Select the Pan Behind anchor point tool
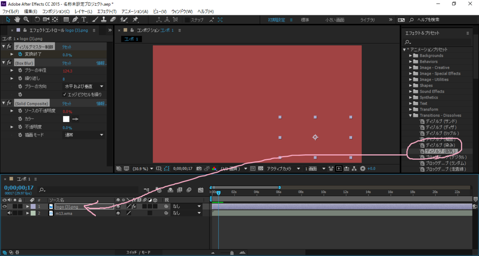 coord(55,20)
